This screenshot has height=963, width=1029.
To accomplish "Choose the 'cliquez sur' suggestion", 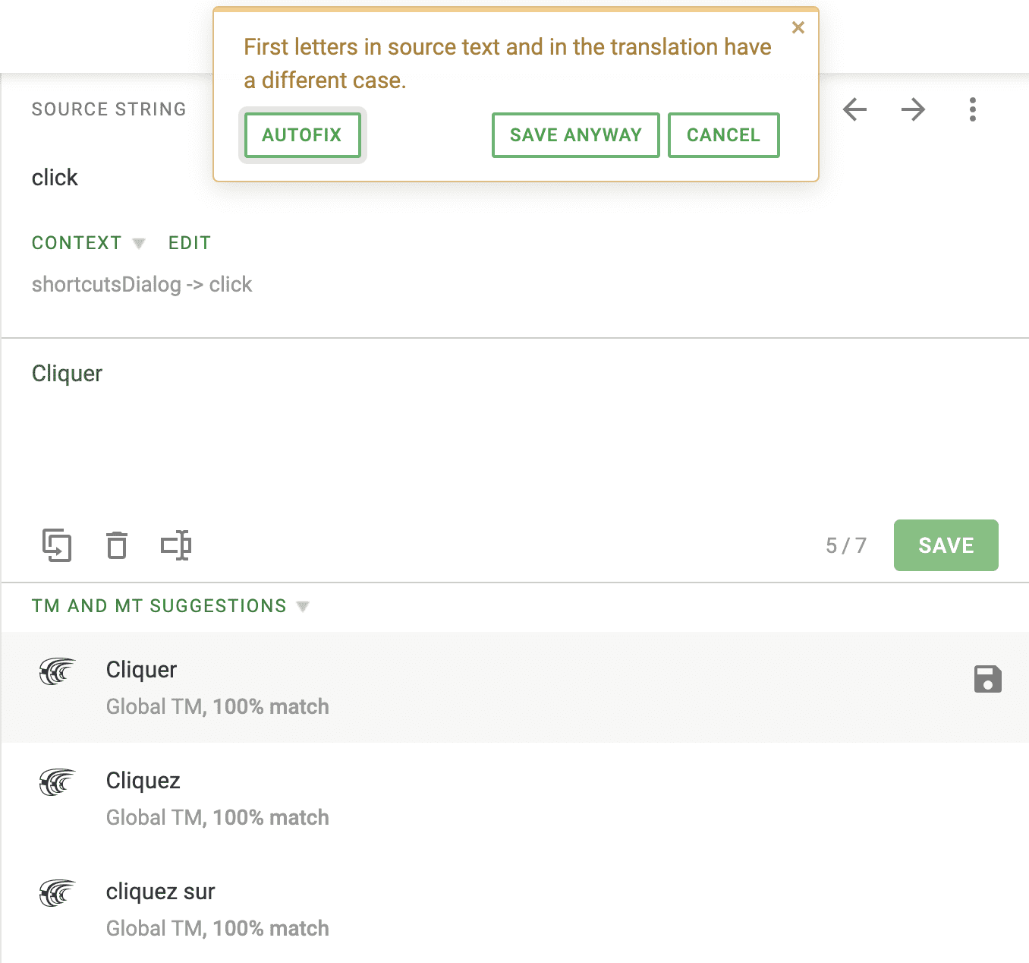I will [x=161, y=892].
